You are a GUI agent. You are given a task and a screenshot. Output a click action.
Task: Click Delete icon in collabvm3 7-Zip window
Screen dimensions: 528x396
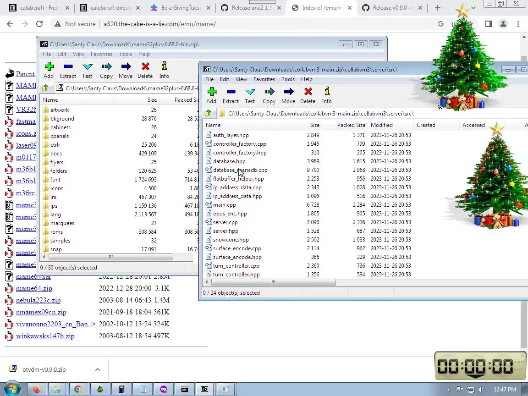click(308, 92)
